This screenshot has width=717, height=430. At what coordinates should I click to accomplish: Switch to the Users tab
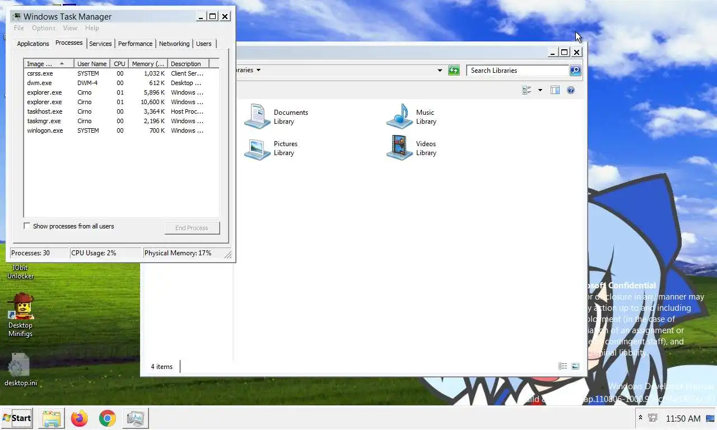[204, 44]
